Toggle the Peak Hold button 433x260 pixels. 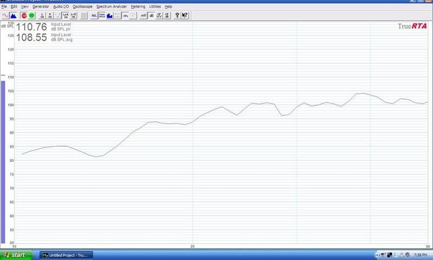[x=102, y=16]
